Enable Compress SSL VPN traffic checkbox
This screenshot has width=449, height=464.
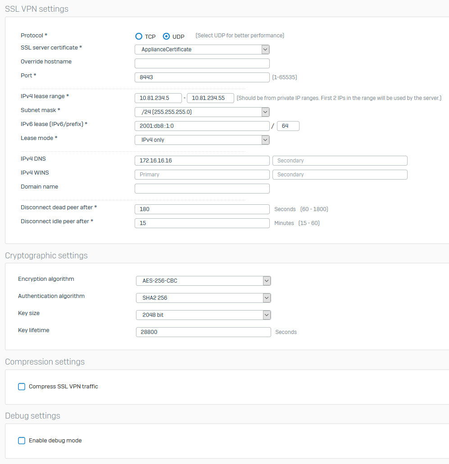pyautogui.click(x=22, y=387)
